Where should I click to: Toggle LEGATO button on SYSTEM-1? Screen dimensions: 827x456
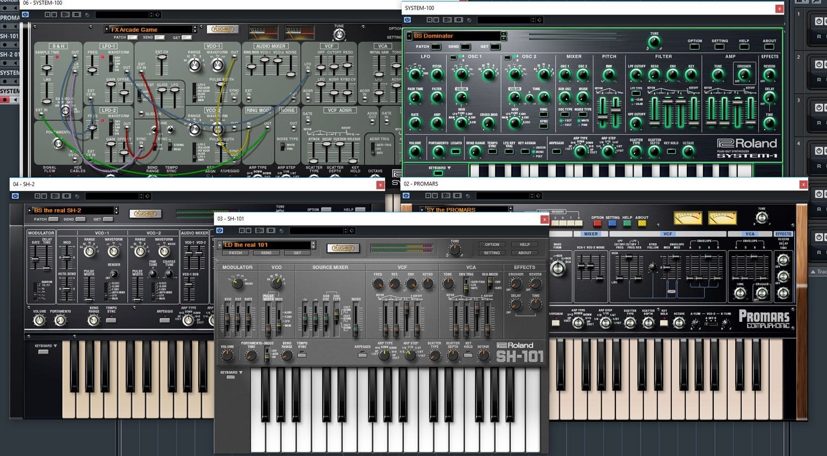click(456, 151)
